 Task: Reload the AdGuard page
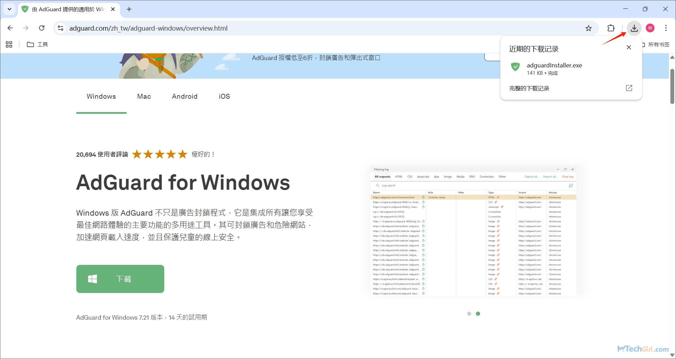click(42, 28)
